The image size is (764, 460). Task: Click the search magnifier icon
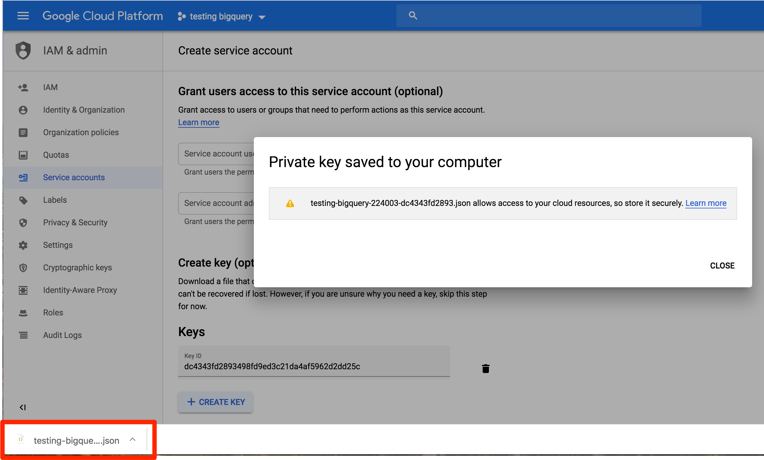413,16
